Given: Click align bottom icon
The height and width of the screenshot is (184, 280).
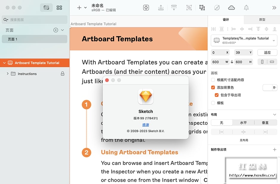Looking at the screenshot, I should pyautogui.click(x=275, y=29).
